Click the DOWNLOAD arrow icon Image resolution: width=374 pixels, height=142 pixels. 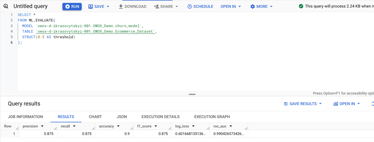(x=121, y=7)
